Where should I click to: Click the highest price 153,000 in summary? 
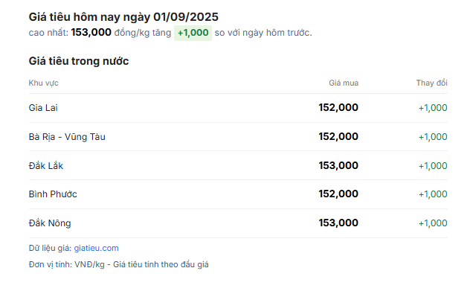coord(91,32)
